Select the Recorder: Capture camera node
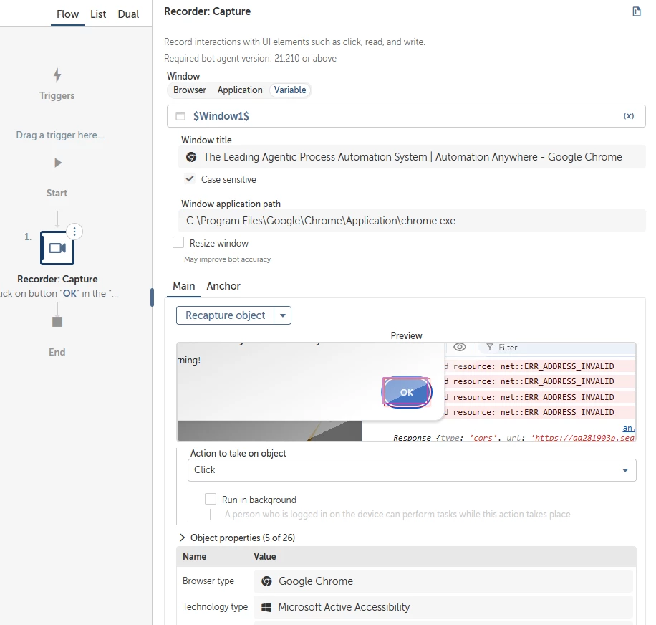 [x=57, y=248]
